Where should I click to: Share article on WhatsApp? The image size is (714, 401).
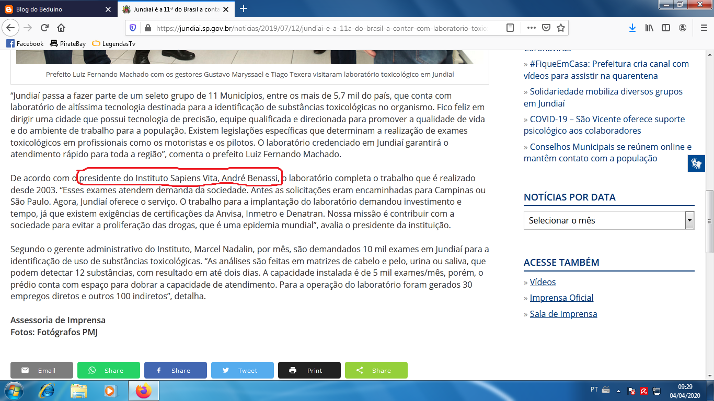pos(109,370)
